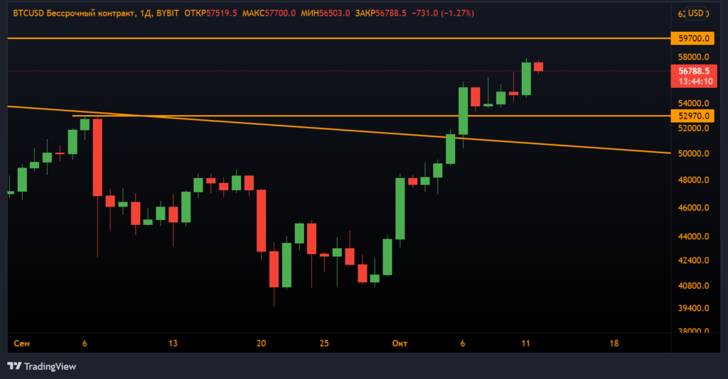Screen dimensions: 728x379
Task: Click the Сен month label on time axis
Action: pos(21,344)
